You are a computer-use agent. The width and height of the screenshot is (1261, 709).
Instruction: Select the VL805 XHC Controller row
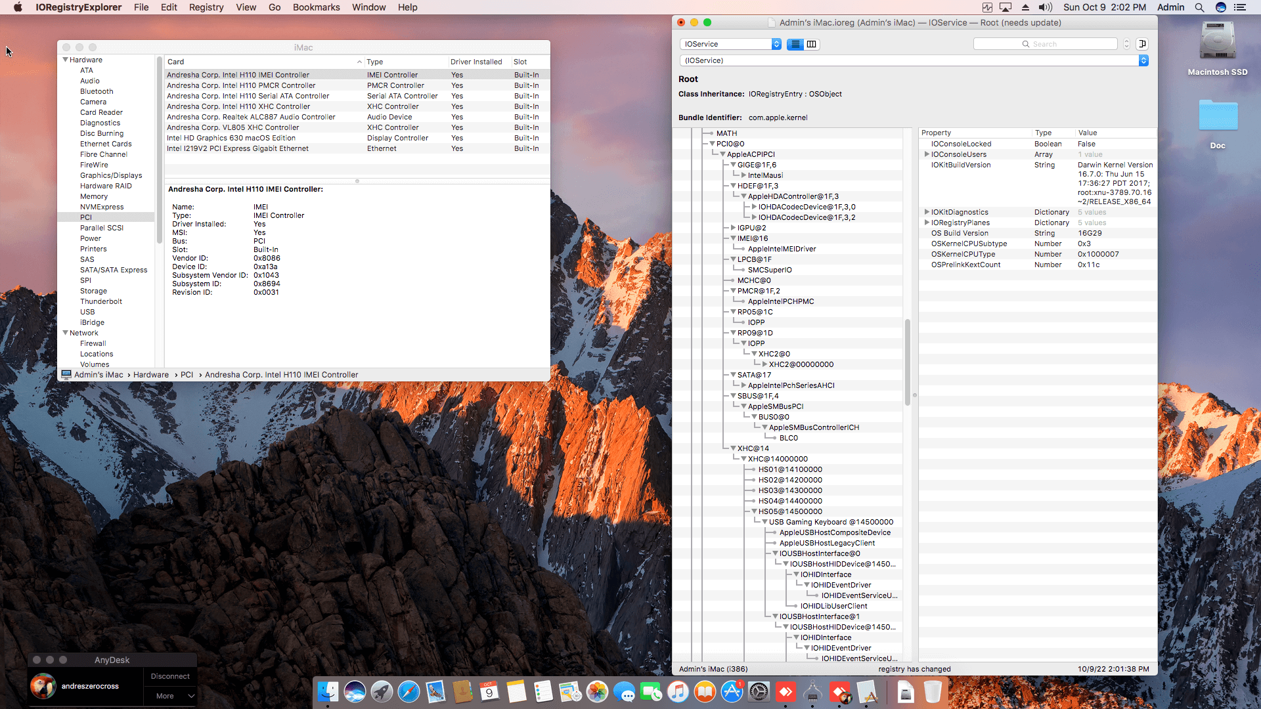point(357,127)
